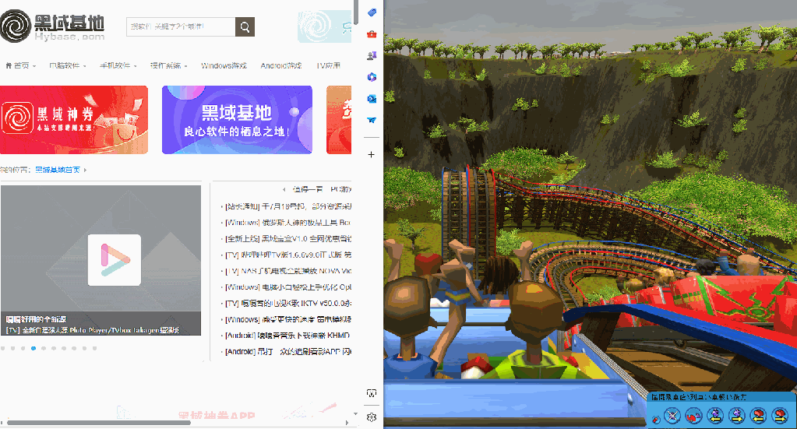Switch to previous car, red left arrow

(x=758, y=416)
